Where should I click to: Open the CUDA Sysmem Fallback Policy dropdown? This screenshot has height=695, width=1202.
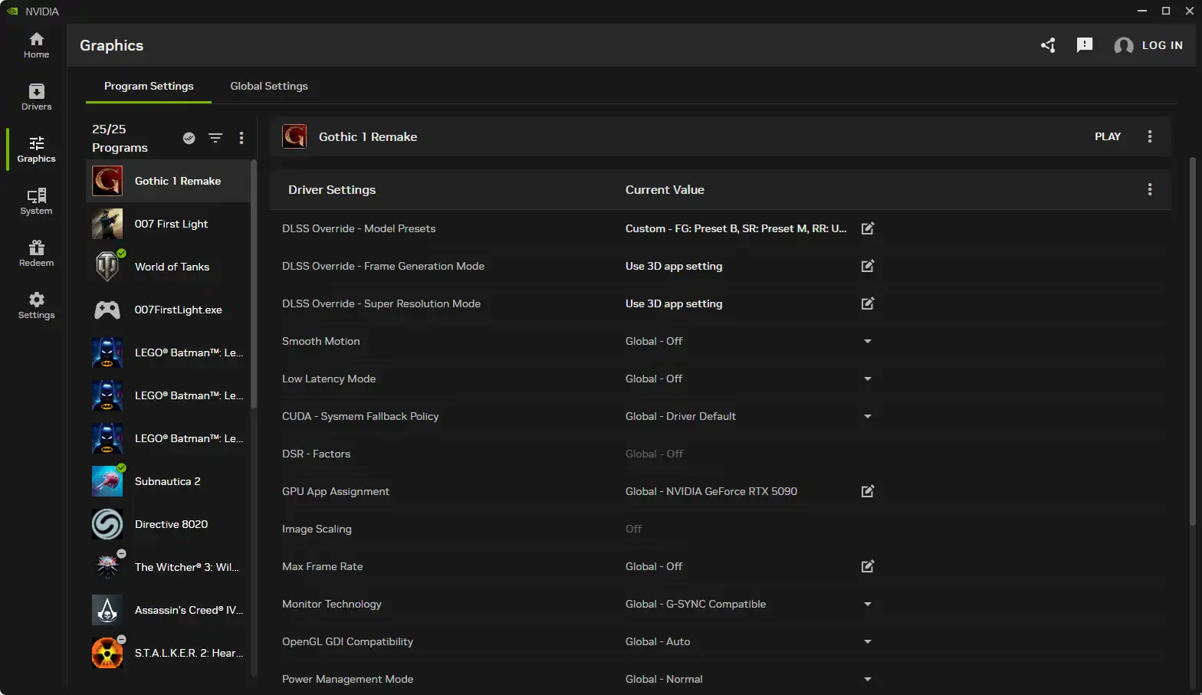click(868, 416)
